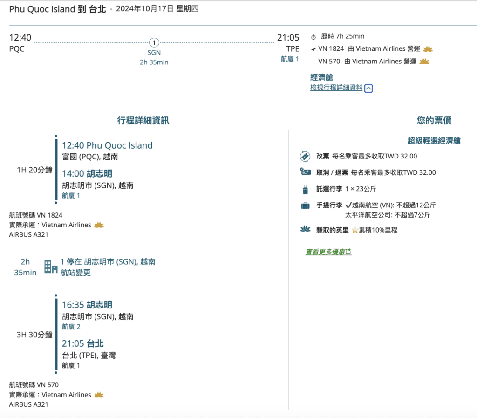Click the SGN stopover code in summary
The width and height of the screenshot is (477, 418).
[x=154, y=53]
